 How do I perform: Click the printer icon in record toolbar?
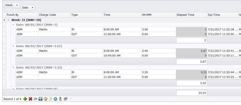point(66,99)
